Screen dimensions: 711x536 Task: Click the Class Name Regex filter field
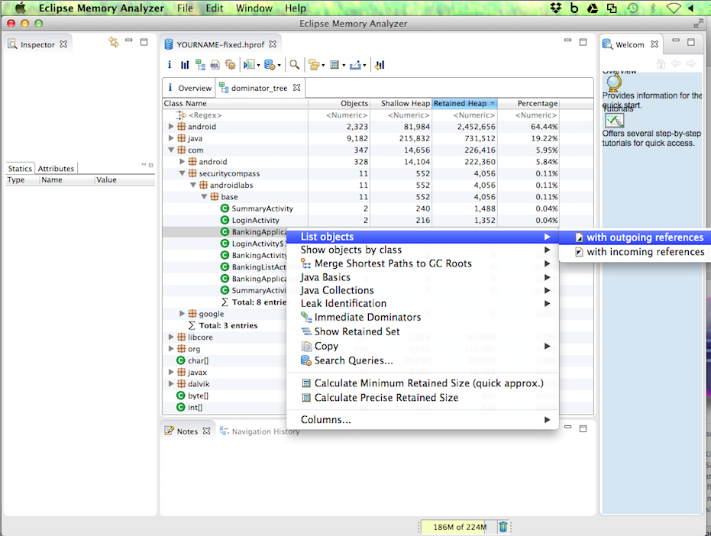pyautogui.click(x=206, y=115)
